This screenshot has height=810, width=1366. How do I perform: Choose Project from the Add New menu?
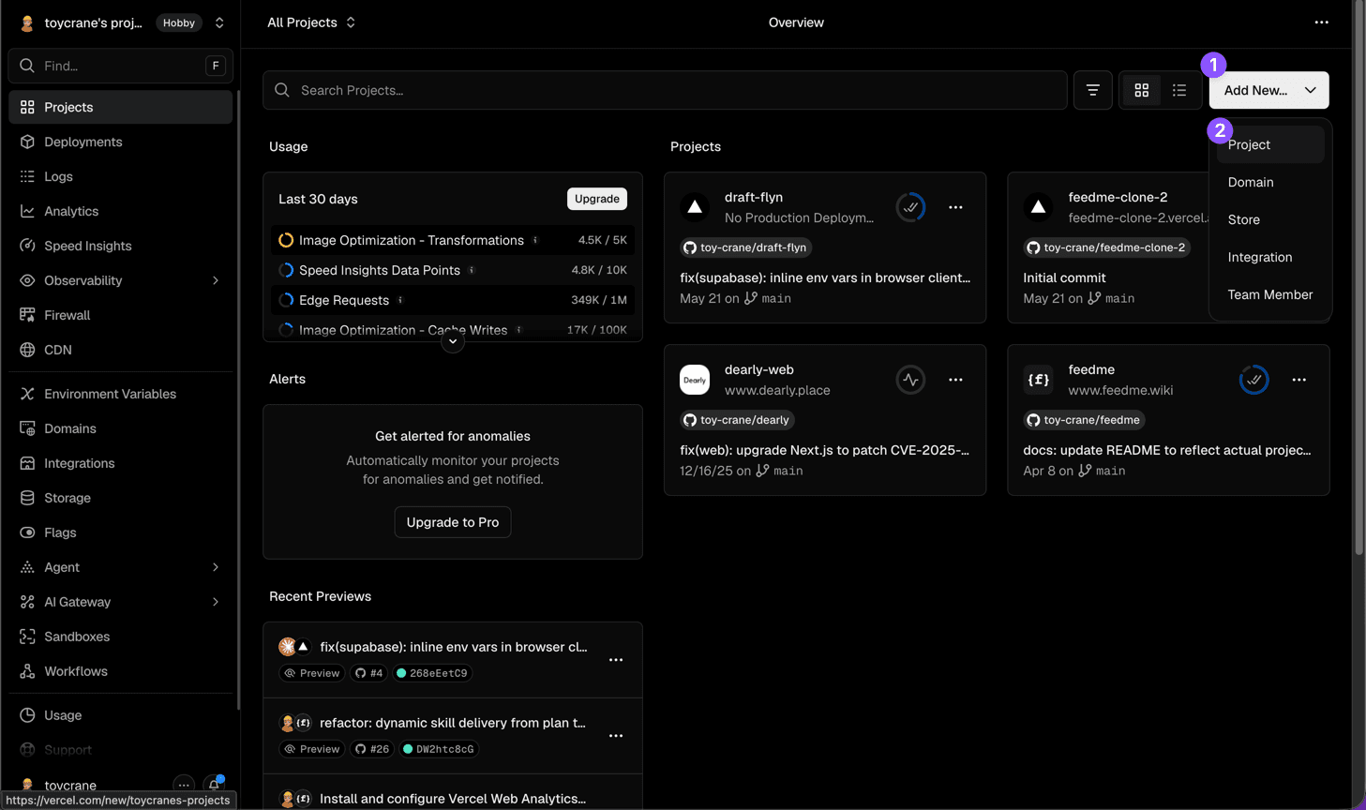(x=1270, y=144)
